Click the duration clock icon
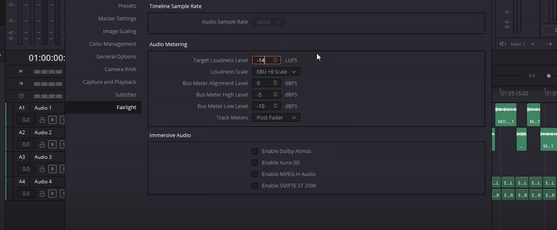The width and height of the screenshot is (557, 230). (21, 96)
